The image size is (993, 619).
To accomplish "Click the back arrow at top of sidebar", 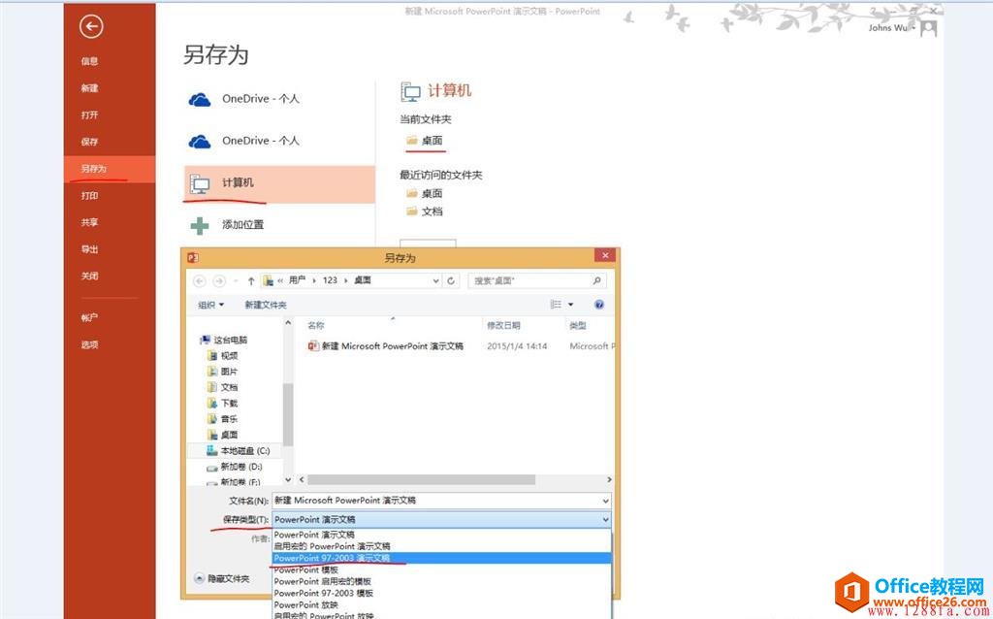I will pyautogui.click(x=90, y=28).
